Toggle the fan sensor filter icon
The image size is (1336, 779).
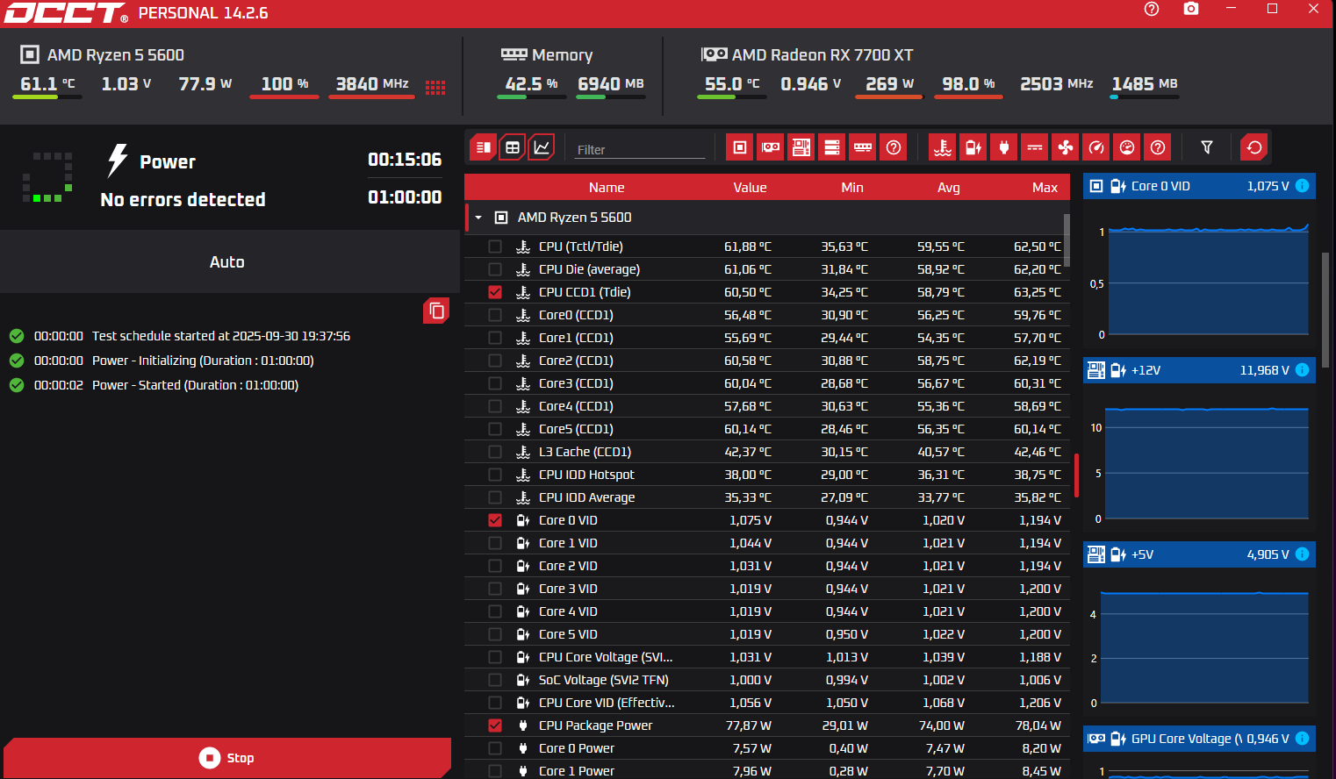(1066, 147)
